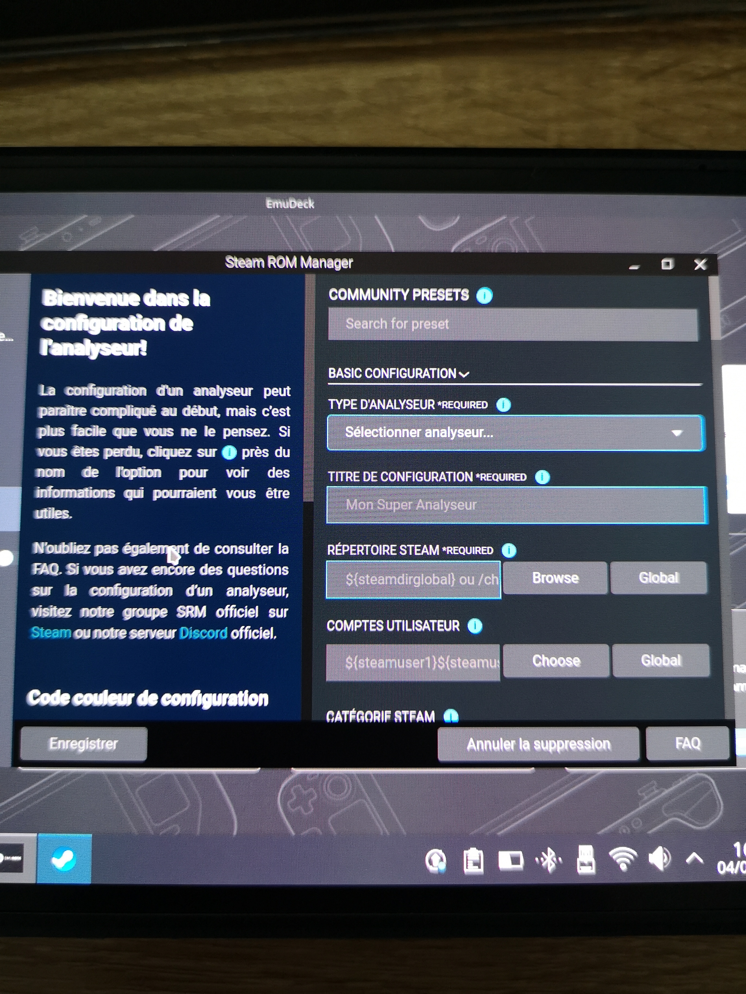The image size is (746, 994).
Task: Click Choose button for user accounts
Action: [x=556, y=660]
